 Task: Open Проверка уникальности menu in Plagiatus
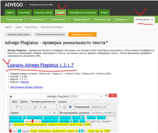click(x=43, y=102)
